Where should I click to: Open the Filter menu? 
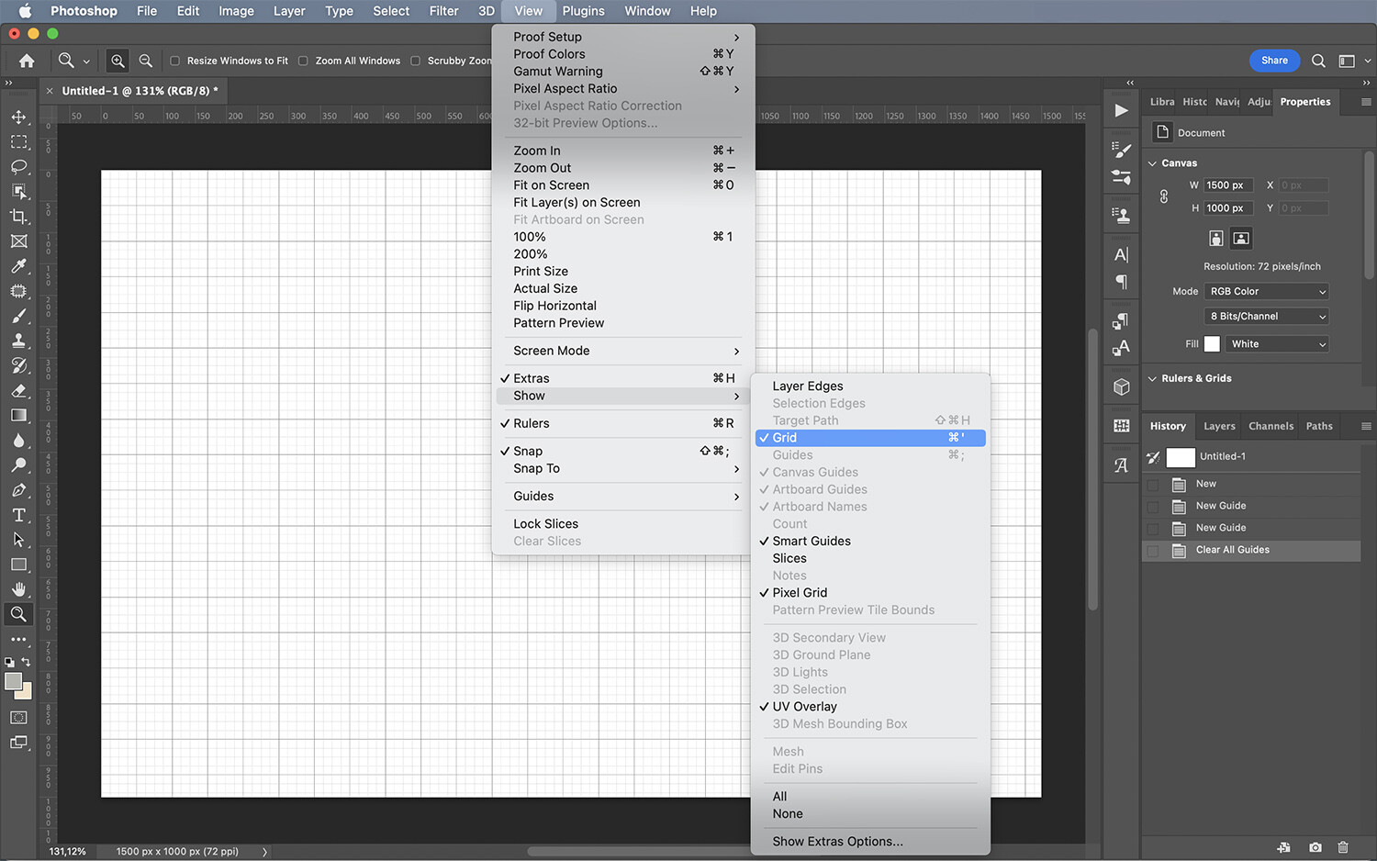(443, 11)
